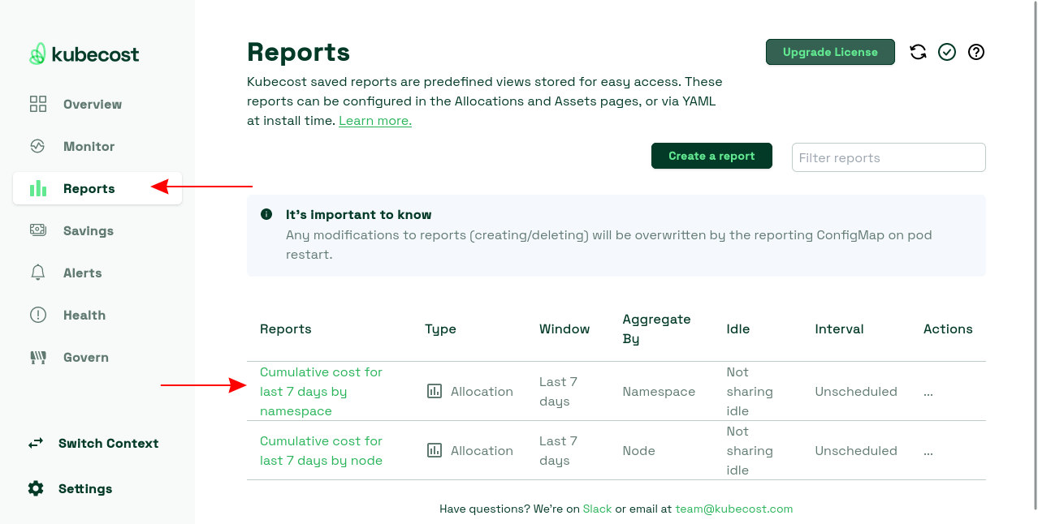This screenshot has width=1038, height=524.
Task: Click the Kubecost logo
Action: click(x=84, y=54)
